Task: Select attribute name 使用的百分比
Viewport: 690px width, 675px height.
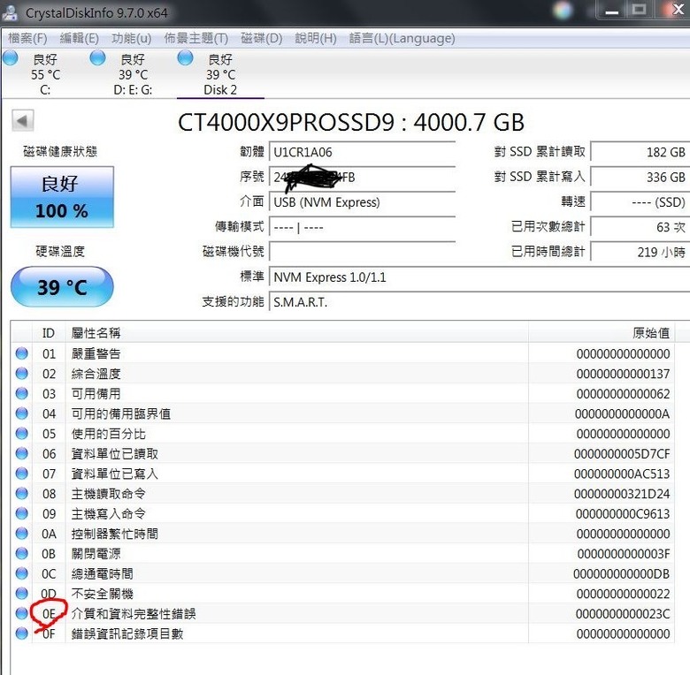Action: click(x=108, y=434)
